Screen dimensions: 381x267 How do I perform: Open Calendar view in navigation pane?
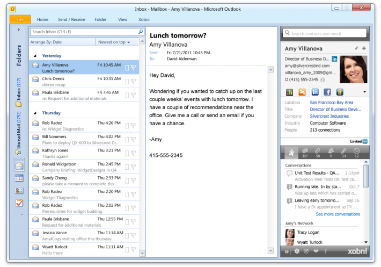coord(19,178)
